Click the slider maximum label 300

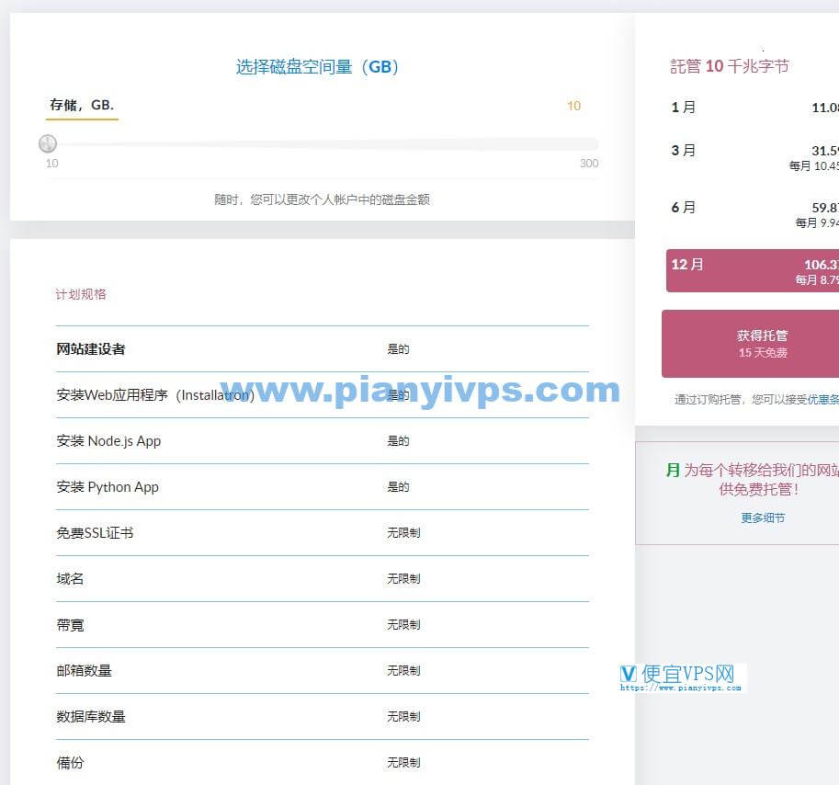point(589,164)
